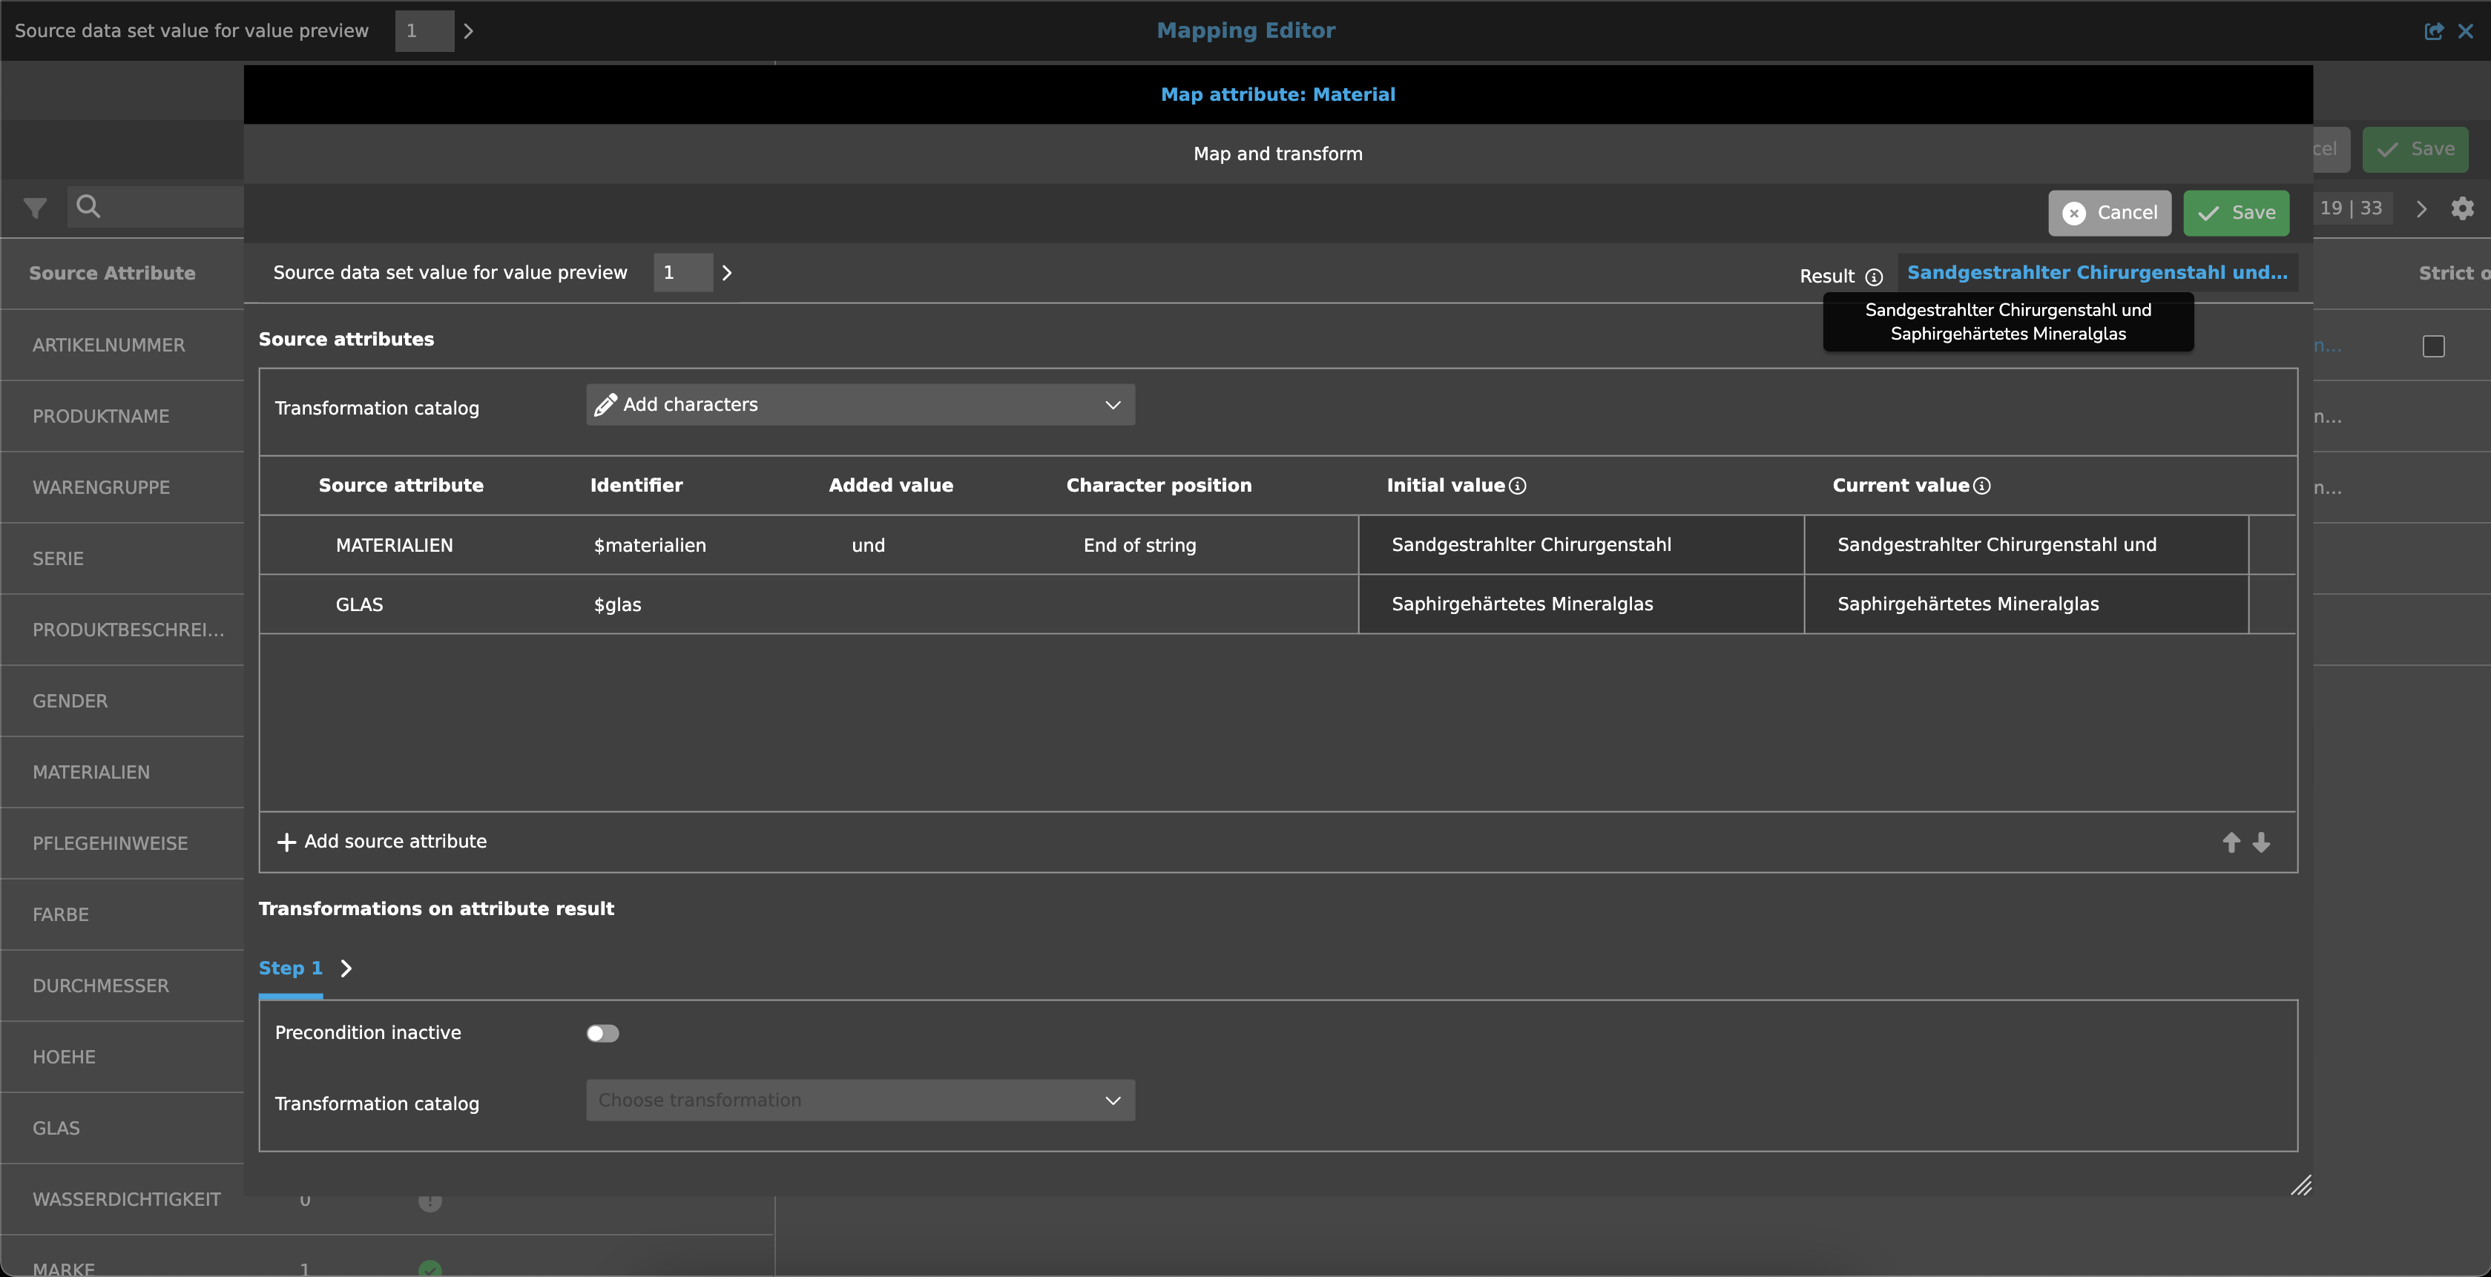
Task: Click the search magnifier icon
Action: point(88,206)
